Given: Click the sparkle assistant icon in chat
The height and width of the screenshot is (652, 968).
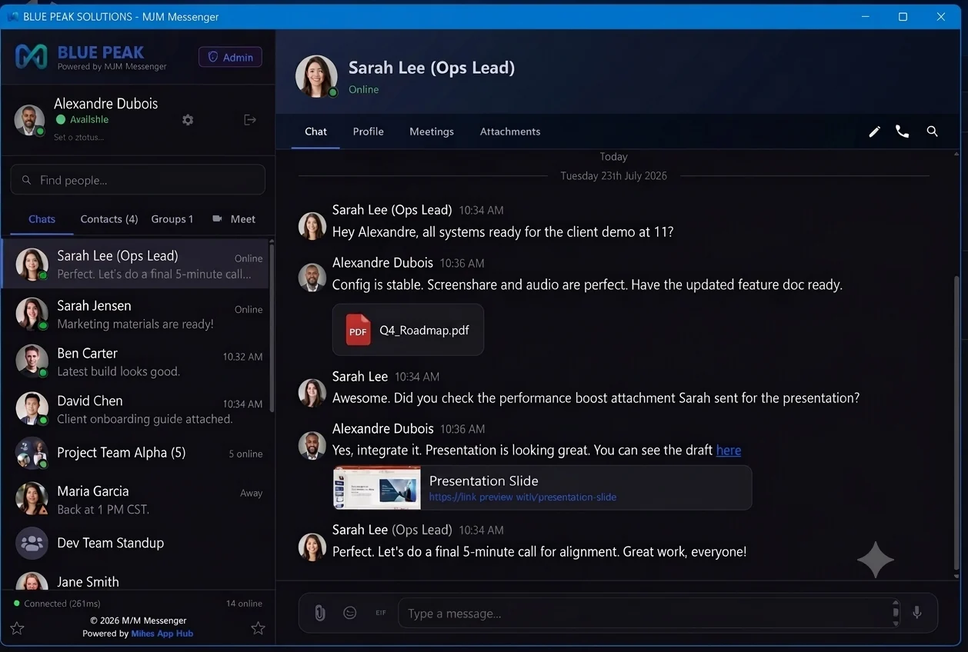Looking at the screenshot, I should tap(876, 559).
